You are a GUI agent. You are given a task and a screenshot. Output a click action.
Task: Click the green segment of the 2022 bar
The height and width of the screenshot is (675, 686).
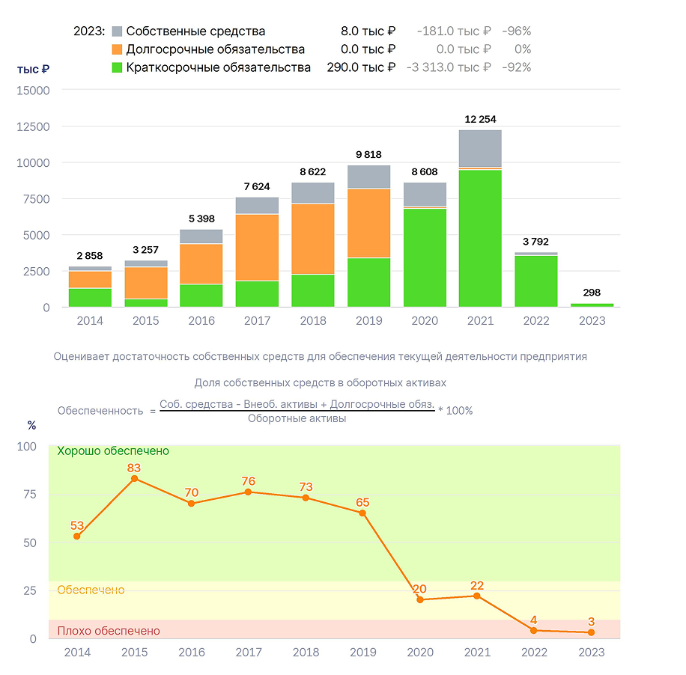pyautogui.click(x=536, y=281)
